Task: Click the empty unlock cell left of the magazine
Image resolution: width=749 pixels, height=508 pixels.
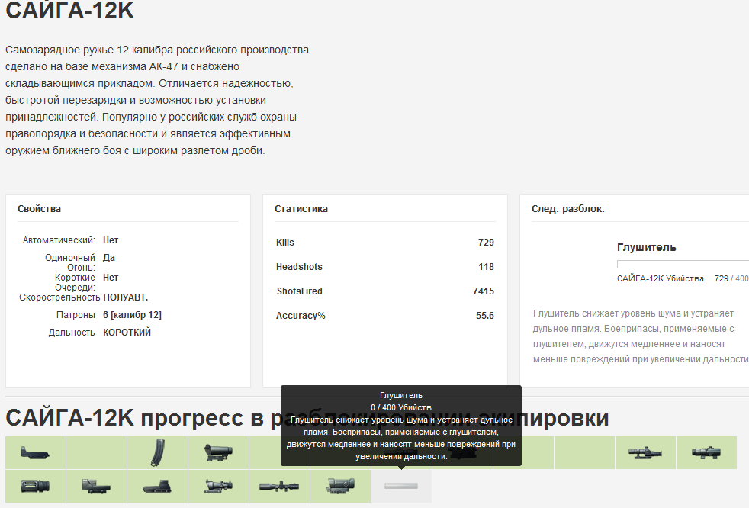Action: pyautogui.click(x=96, y=452)
